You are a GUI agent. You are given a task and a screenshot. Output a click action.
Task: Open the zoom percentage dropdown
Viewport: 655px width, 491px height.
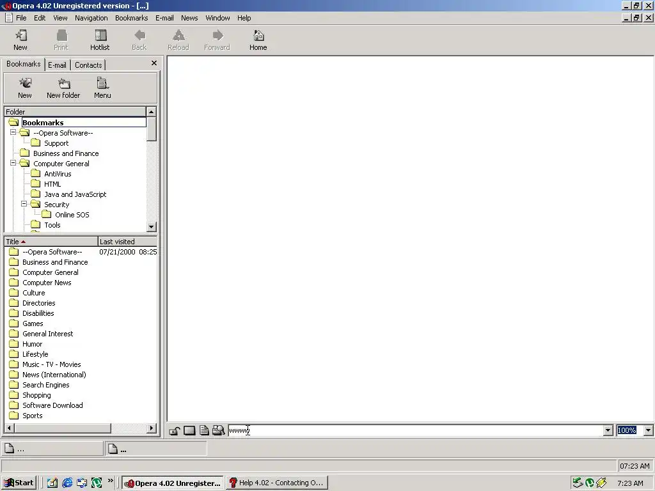(649, 430)
